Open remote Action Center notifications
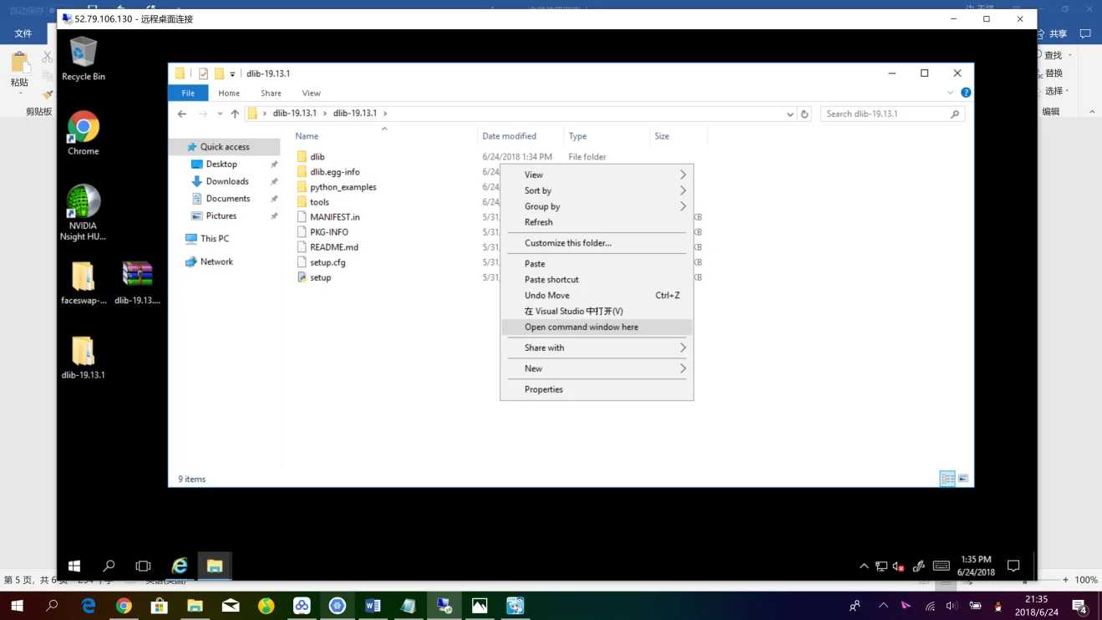Viewport: 1102px width, 620px height. coord(1013,566)
